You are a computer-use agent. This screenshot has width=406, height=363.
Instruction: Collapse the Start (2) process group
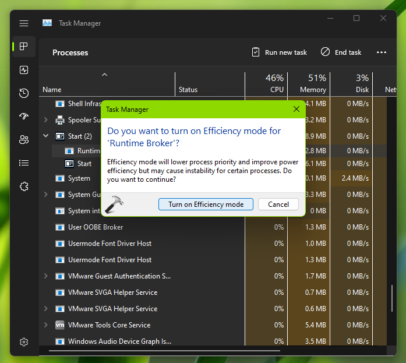pyautogui.click(x=46, y=136)
